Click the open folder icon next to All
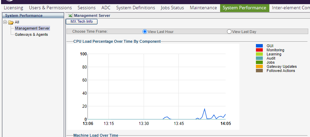Viewport: 310px width, 137px height. pos(11,22)
